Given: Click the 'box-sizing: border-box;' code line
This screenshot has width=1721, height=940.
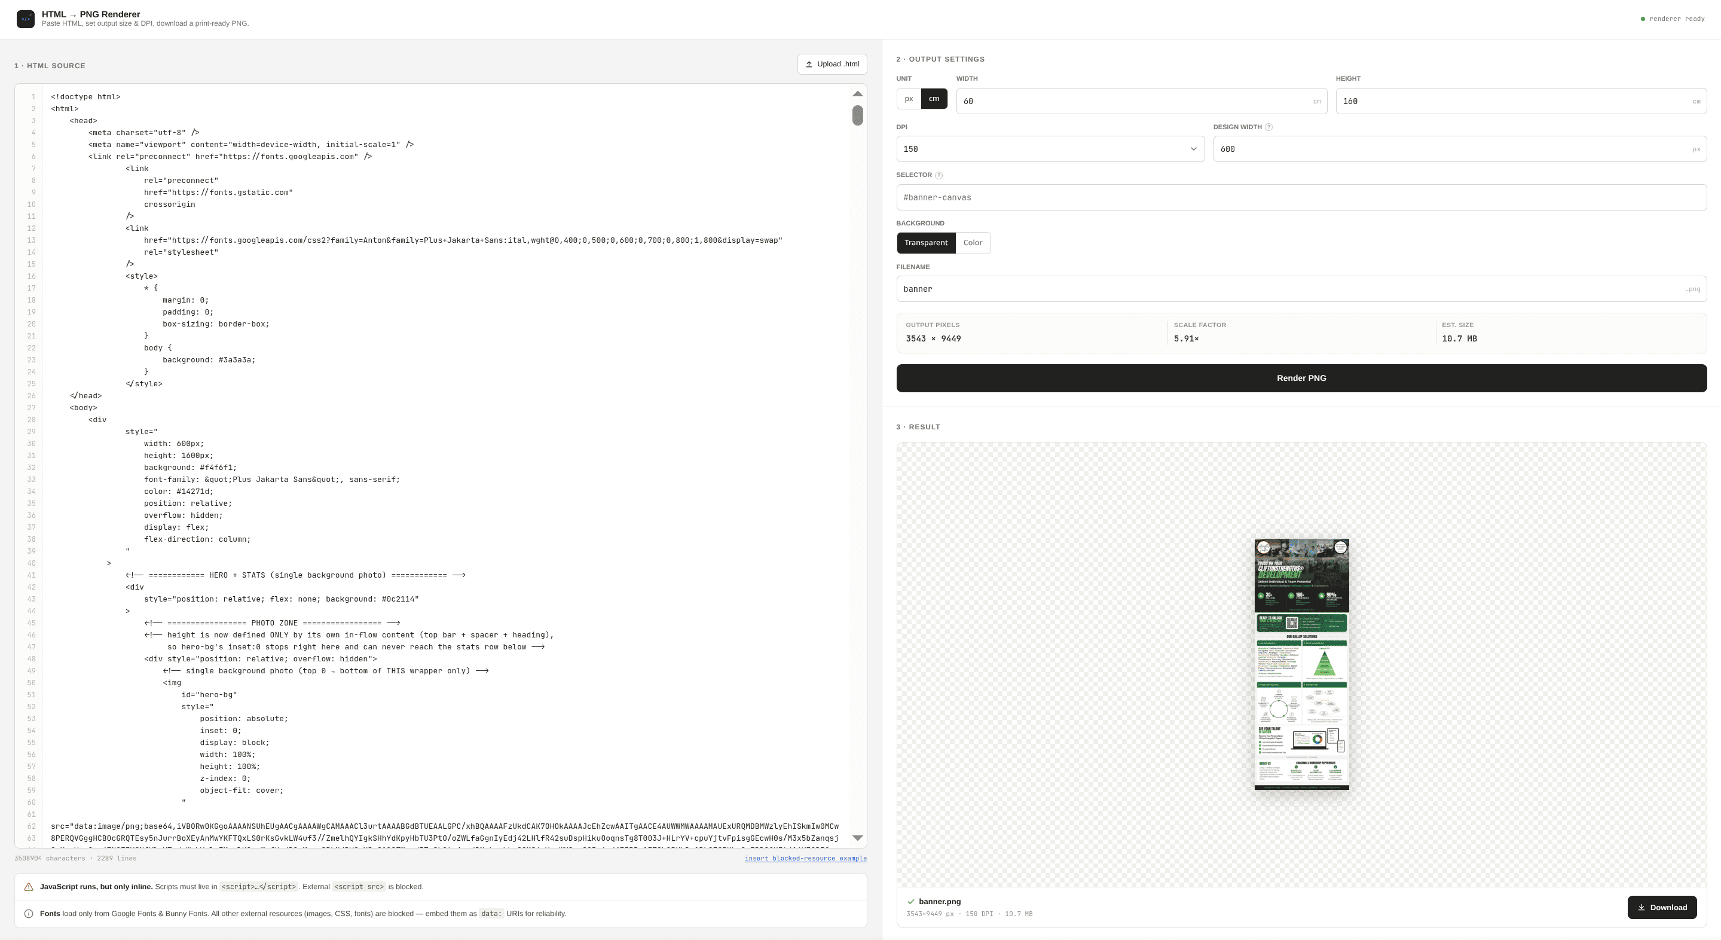Looking at the screenshot, I should (216, 324).
